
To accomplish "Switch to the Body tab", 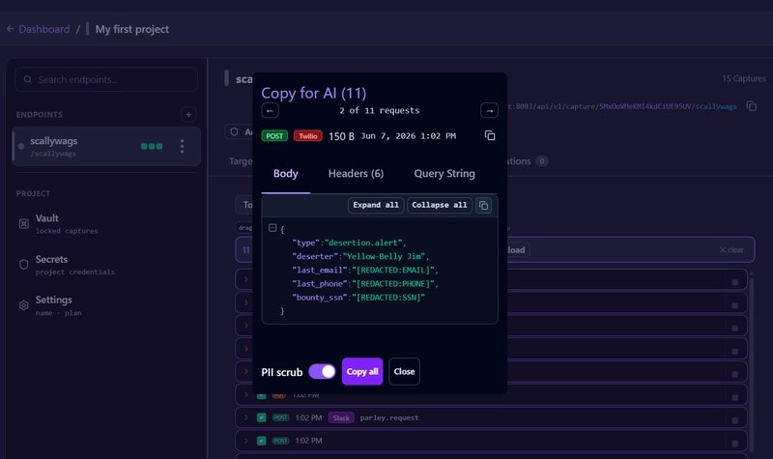I will coord(285,174).
